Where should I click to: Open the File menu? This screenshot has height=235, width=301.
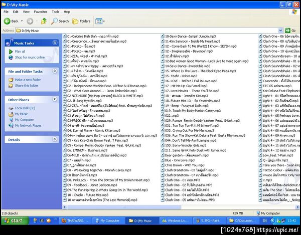[6, 12]
